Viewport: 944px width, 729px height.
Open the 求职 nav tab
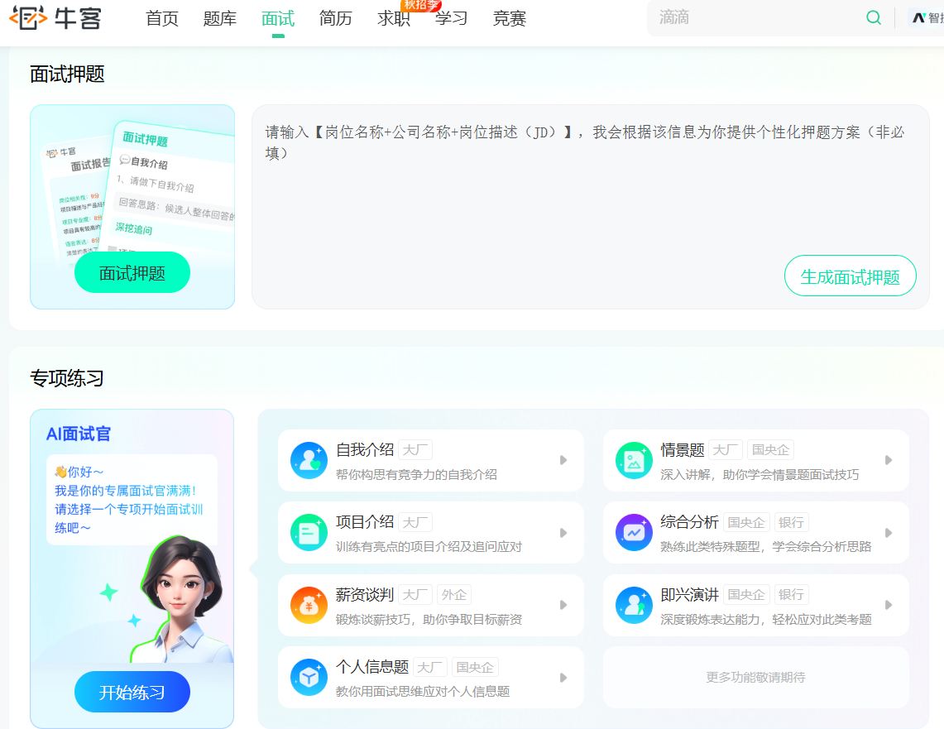(x=393, y=19)
